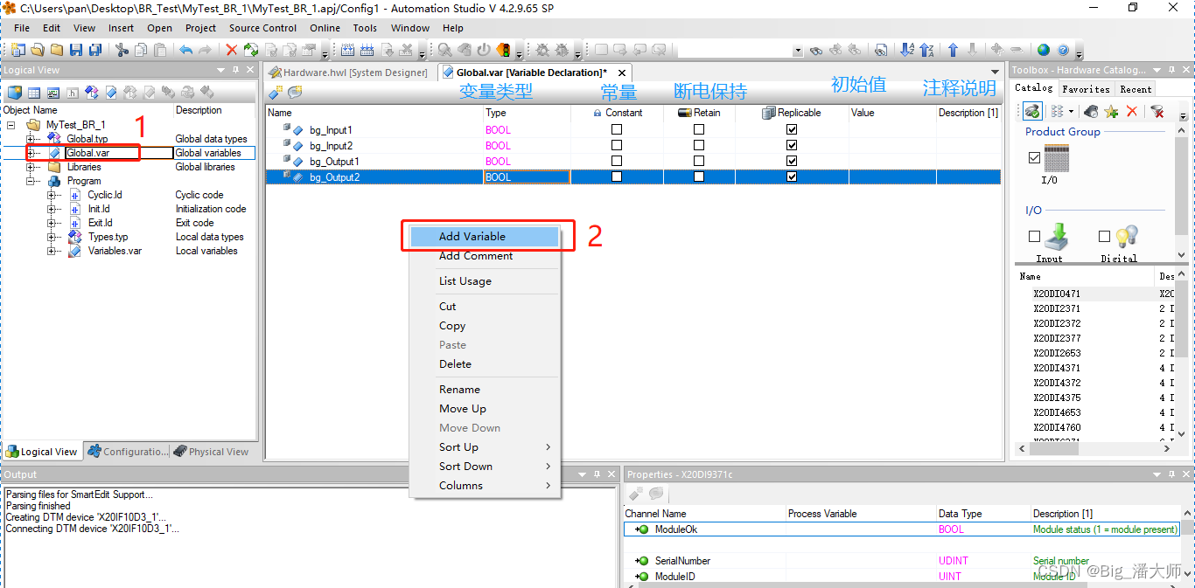Viewport: 1195px width, 588px height.
Task: Select the Init.ld tree item
Action: click(x=99, y=209)
